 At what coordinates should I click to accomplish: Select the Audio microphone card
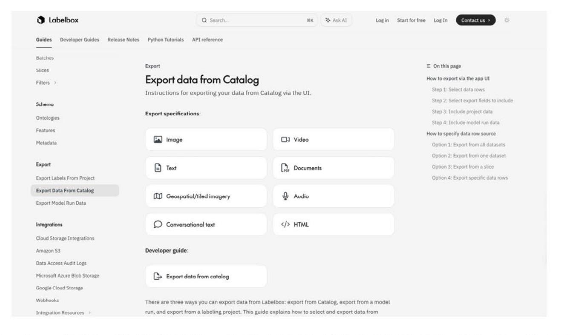[334, 196]
